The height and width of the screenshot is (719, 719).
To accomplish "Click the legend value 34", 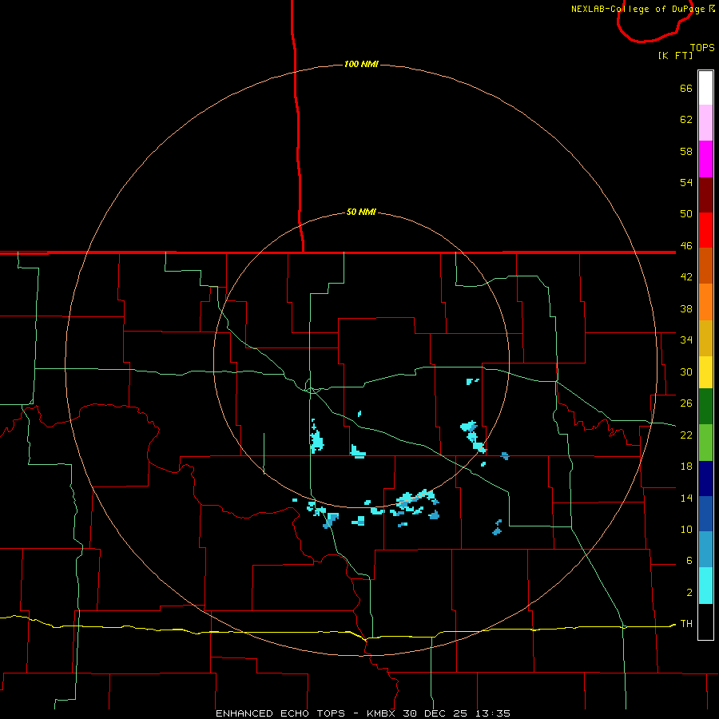I will pos(686,340).
